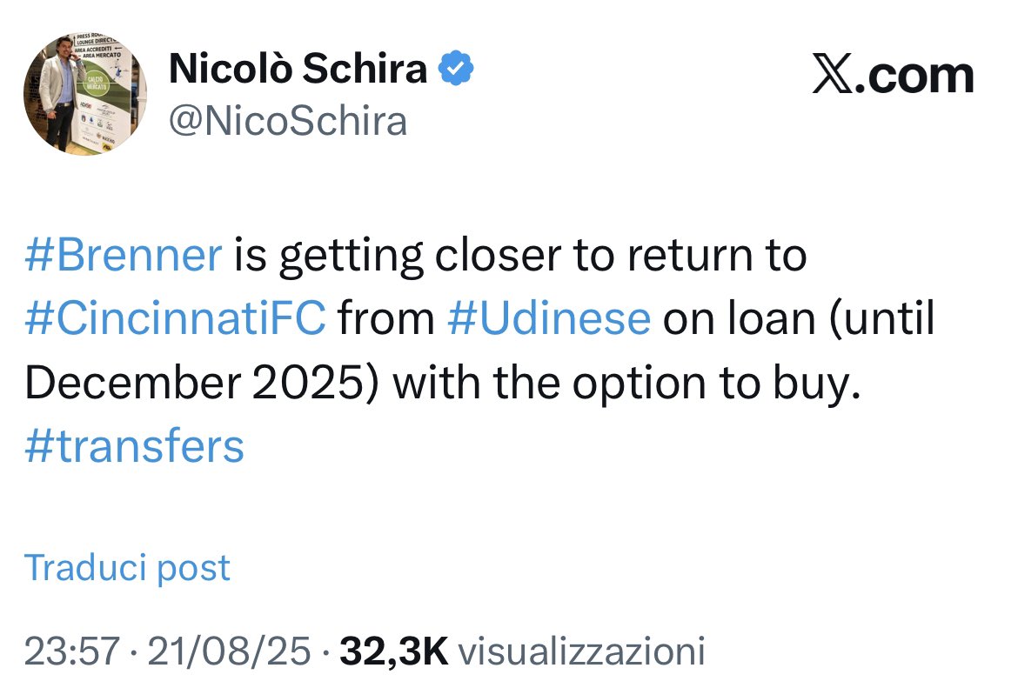This screenshot has width=1018, height=688.
Task: Click the 21/08/25 post date
Action: coord(229,651)
